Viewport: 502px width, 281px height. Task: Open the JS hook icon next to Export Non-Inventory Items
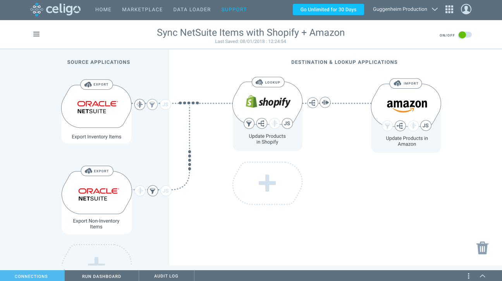166,190
